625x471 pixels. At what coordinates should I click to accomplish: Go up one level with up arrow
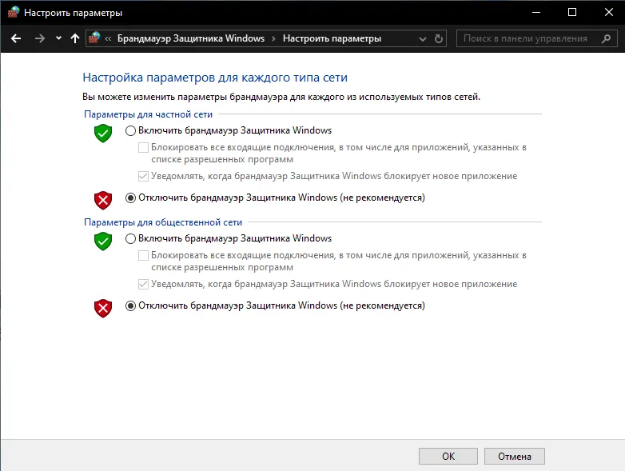[75, 38]
